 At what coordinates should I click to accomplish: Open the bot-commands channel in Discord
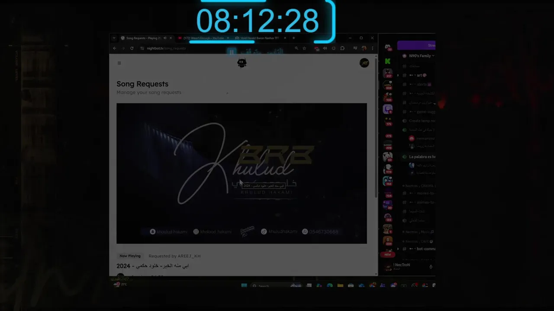419,249
